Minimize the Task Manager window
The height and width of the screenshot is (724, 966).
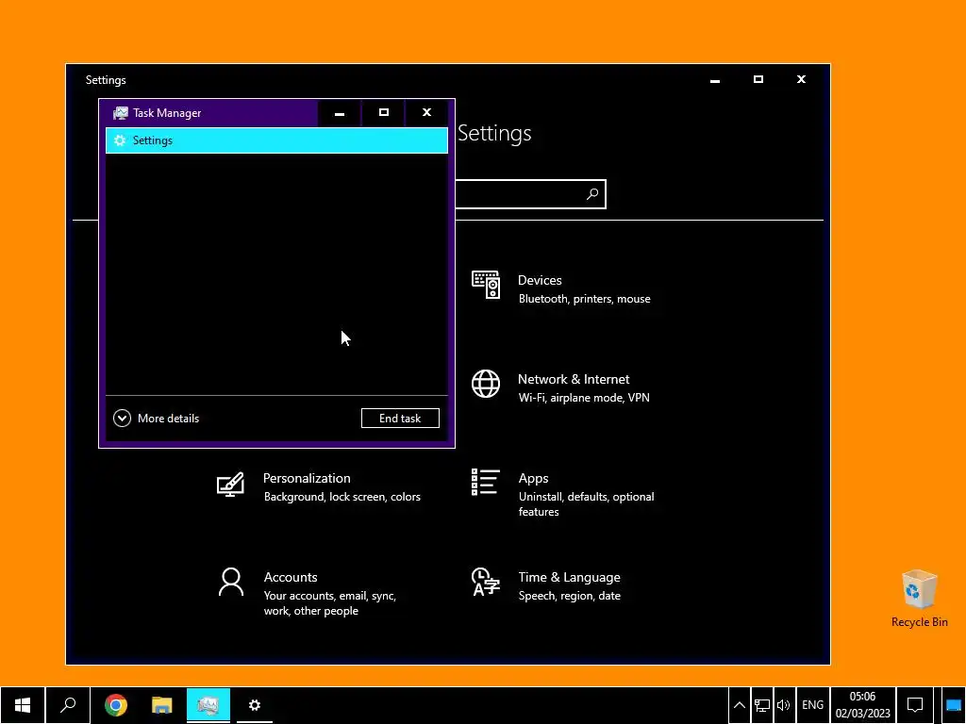[340, 113]
